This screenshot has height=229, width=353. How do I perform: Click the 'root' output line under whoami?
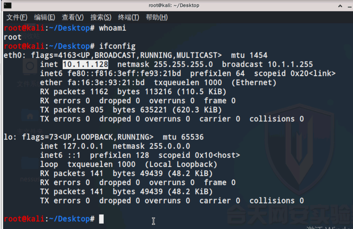[13, 37]
